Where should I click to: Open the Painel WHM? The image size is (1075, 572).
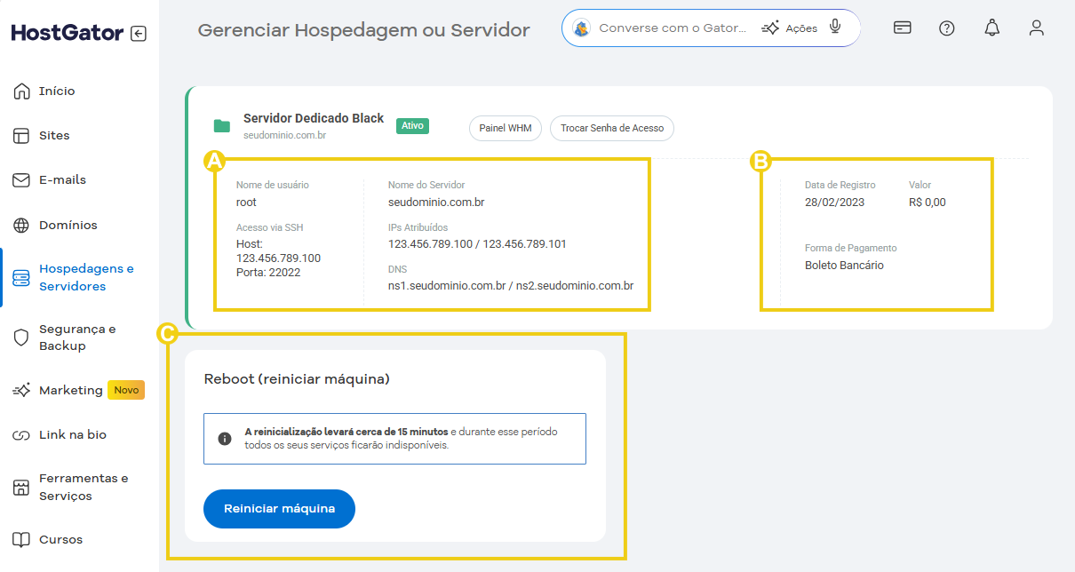[x=505, y=128]
